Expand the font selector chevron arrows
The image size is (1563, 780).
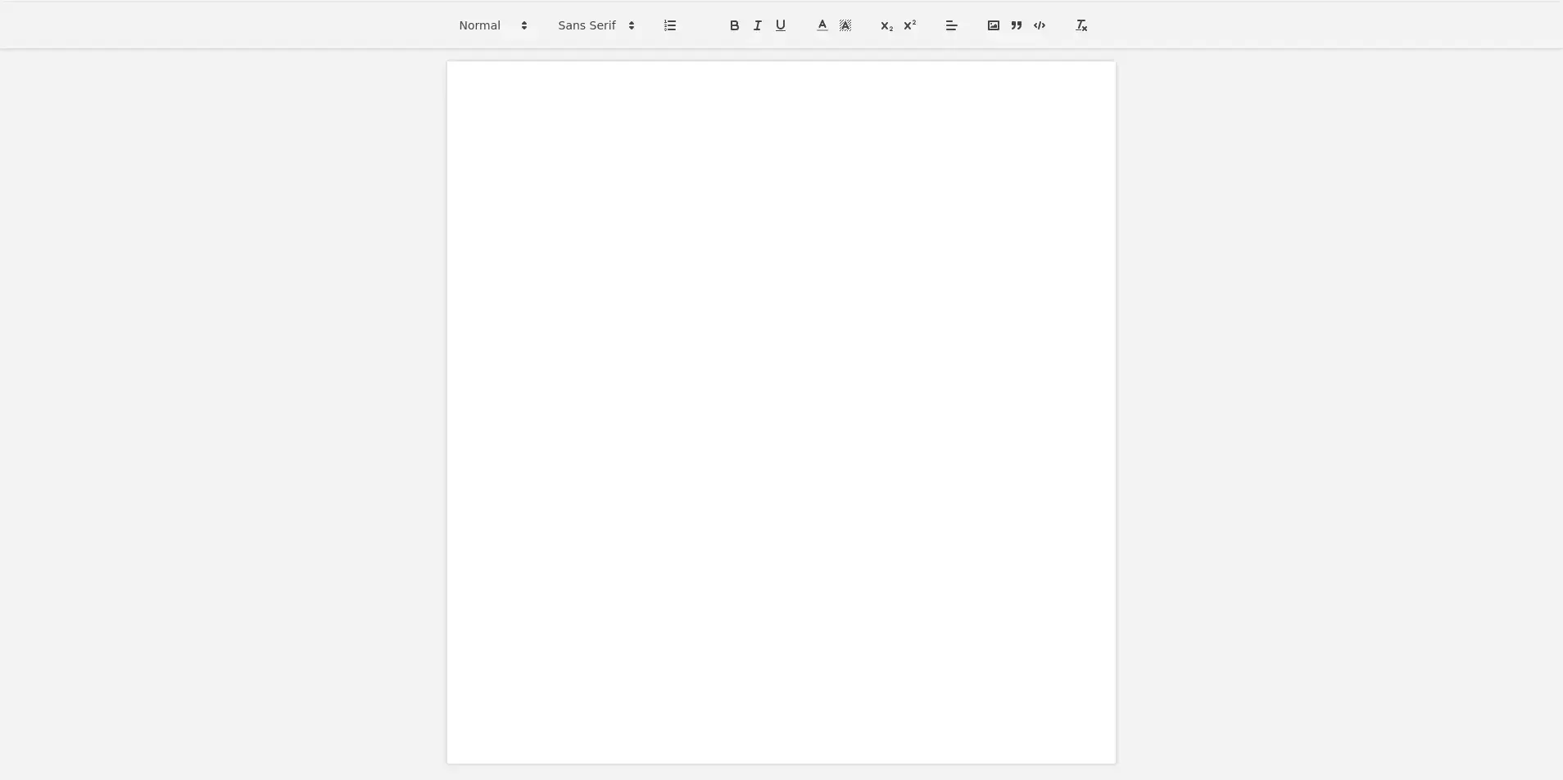(633, 25)
